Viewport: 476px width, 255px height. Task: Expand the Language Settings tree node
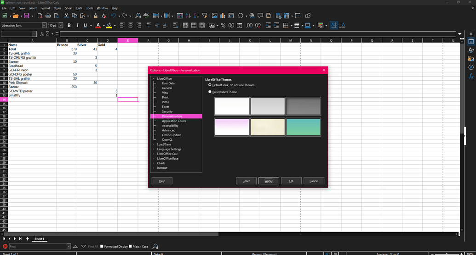pos(154,149)
